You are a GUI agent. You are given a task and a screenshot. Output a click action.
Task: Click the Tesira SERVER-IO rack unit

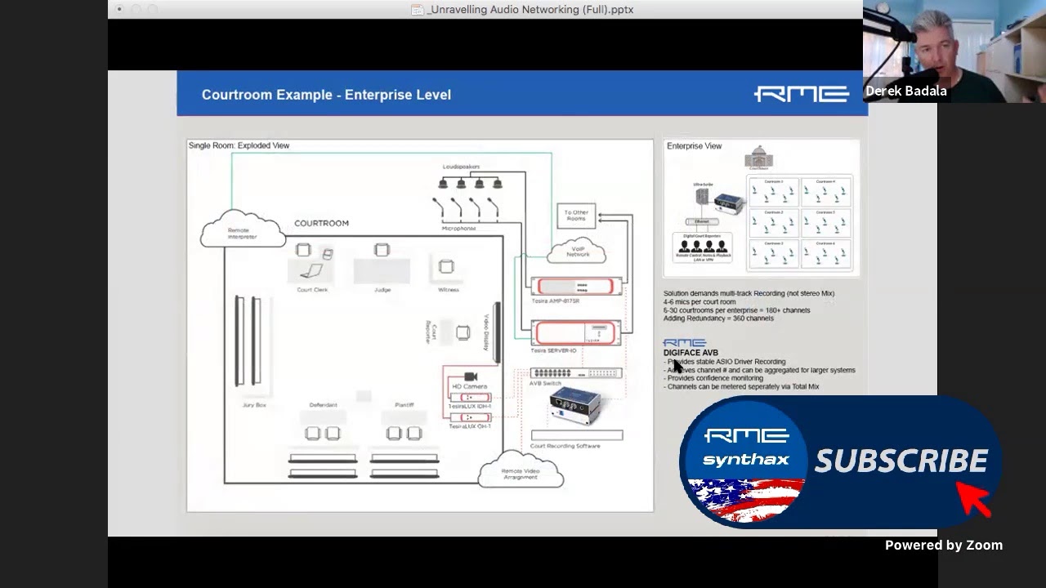click(576, 332)
